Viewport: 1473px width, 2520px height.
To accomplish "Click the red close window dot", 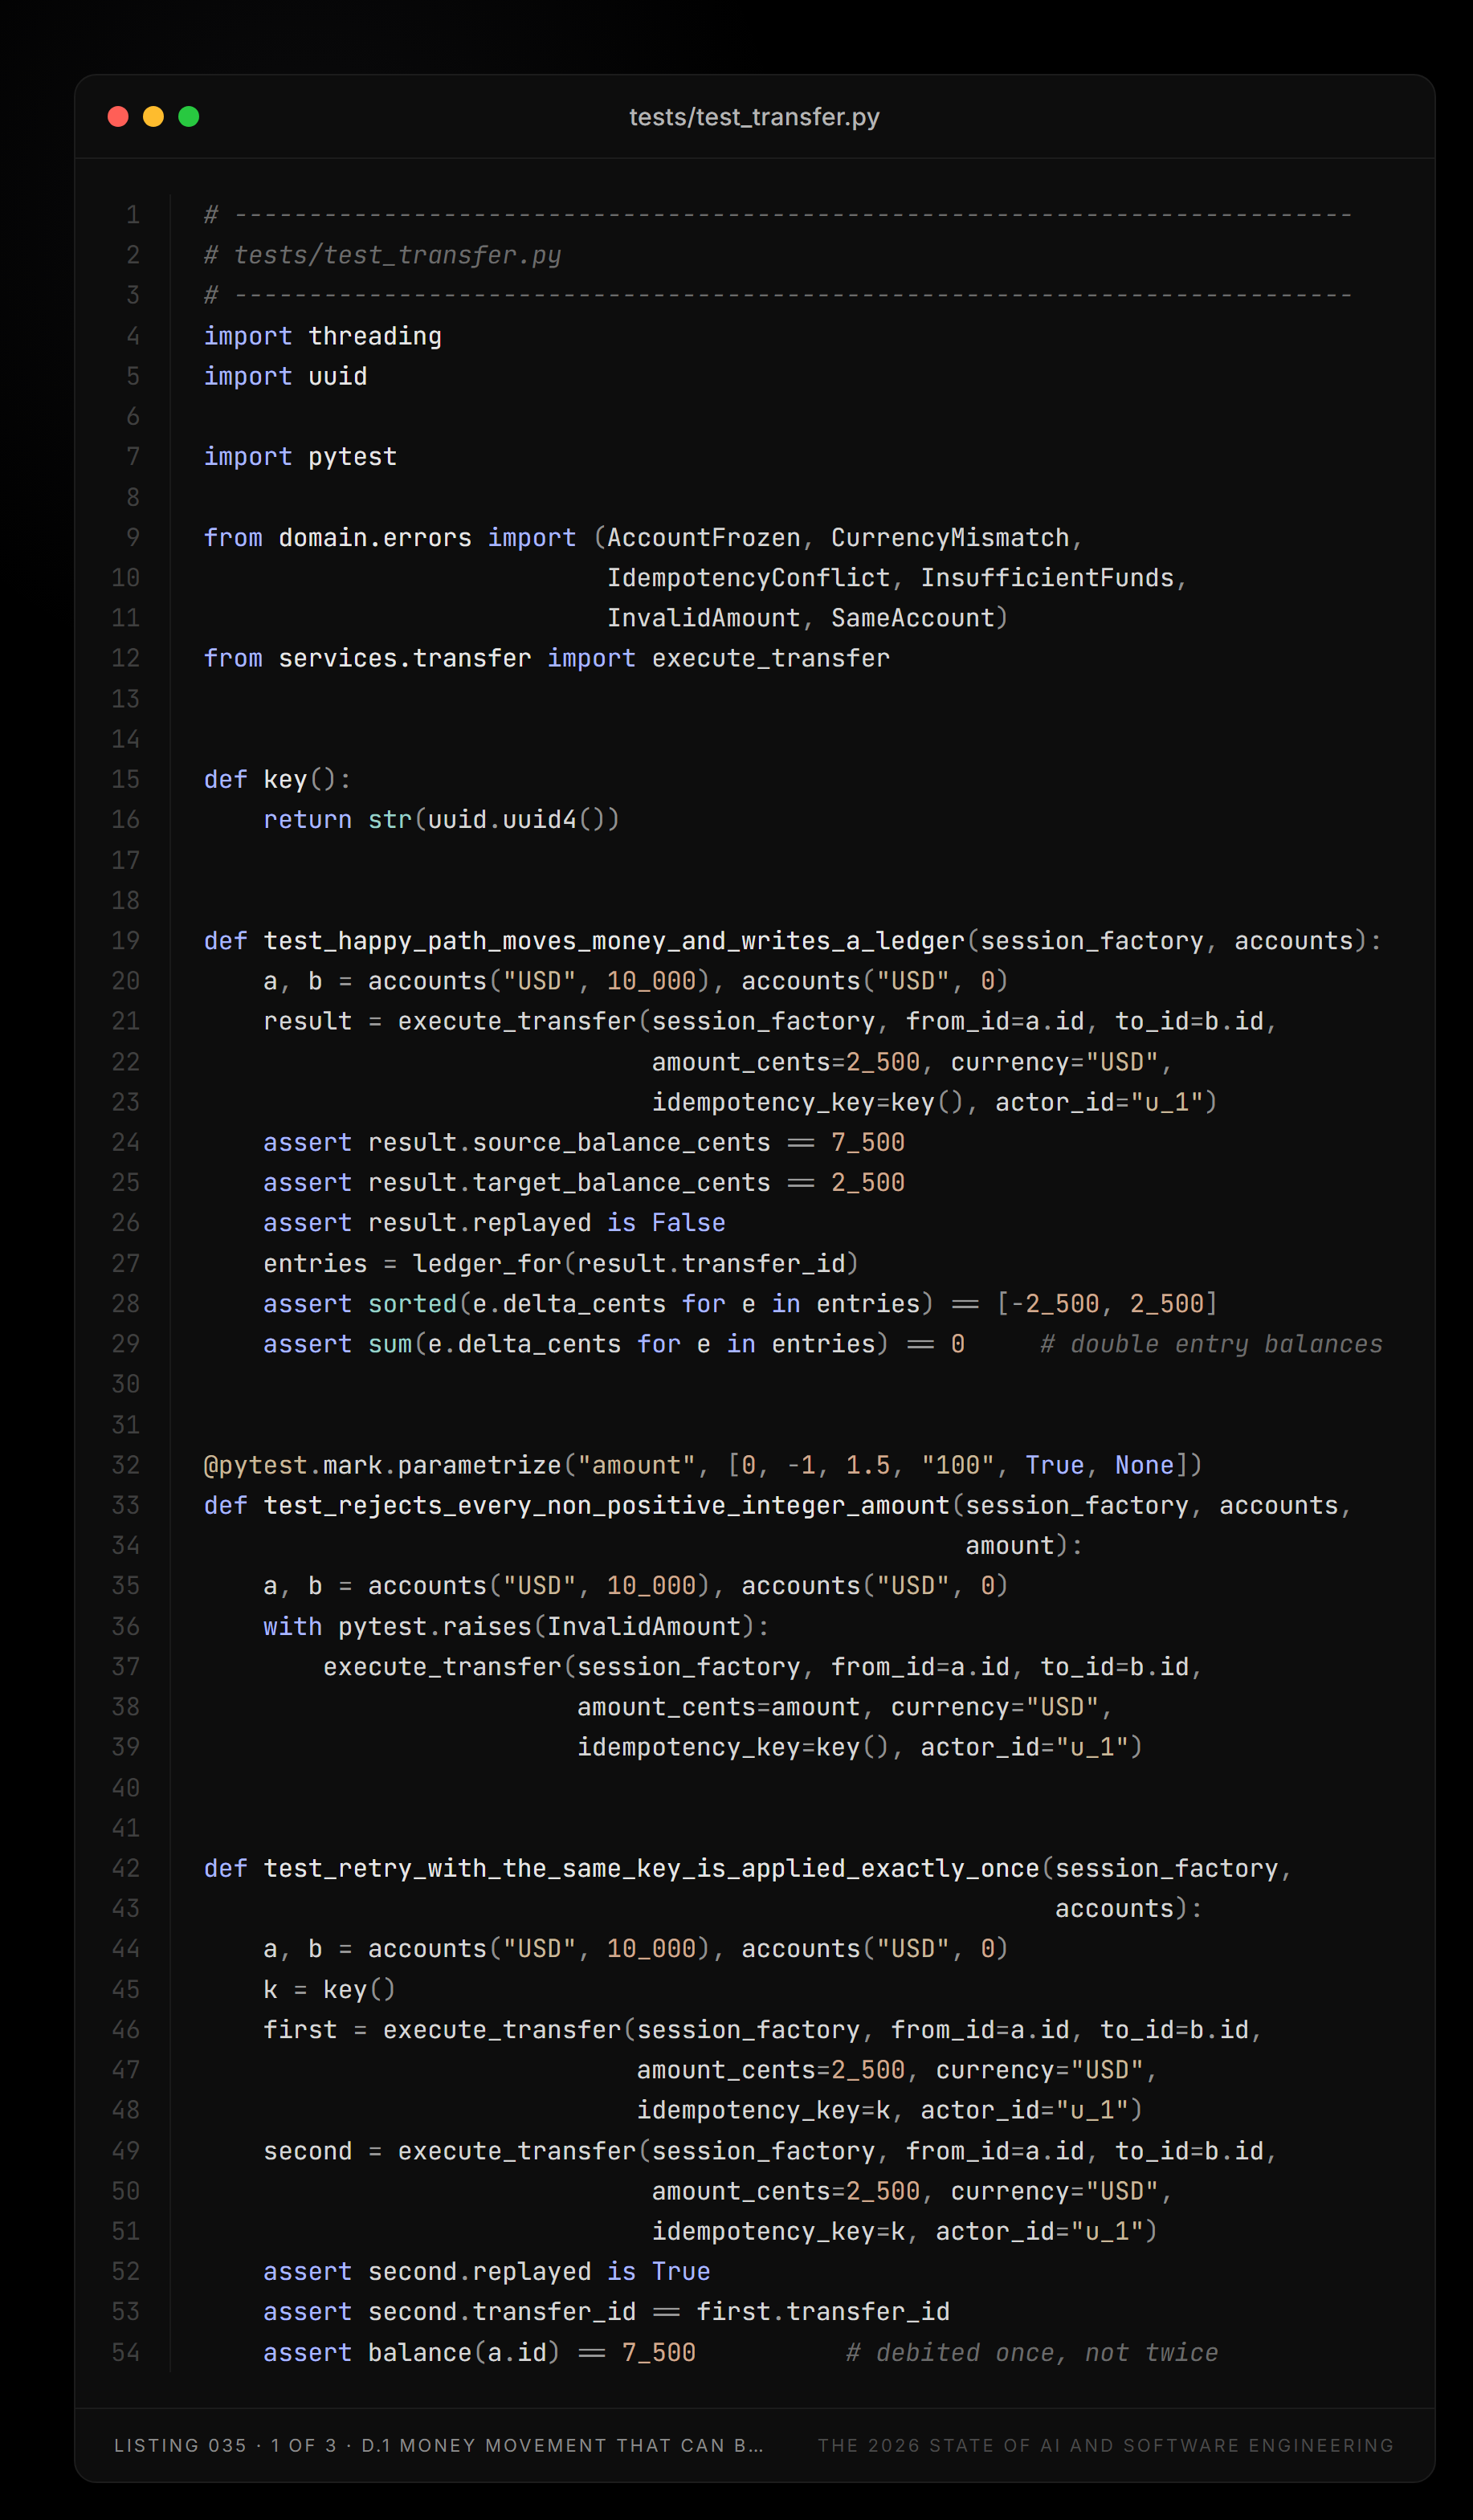I will click(x=118, y=117).
